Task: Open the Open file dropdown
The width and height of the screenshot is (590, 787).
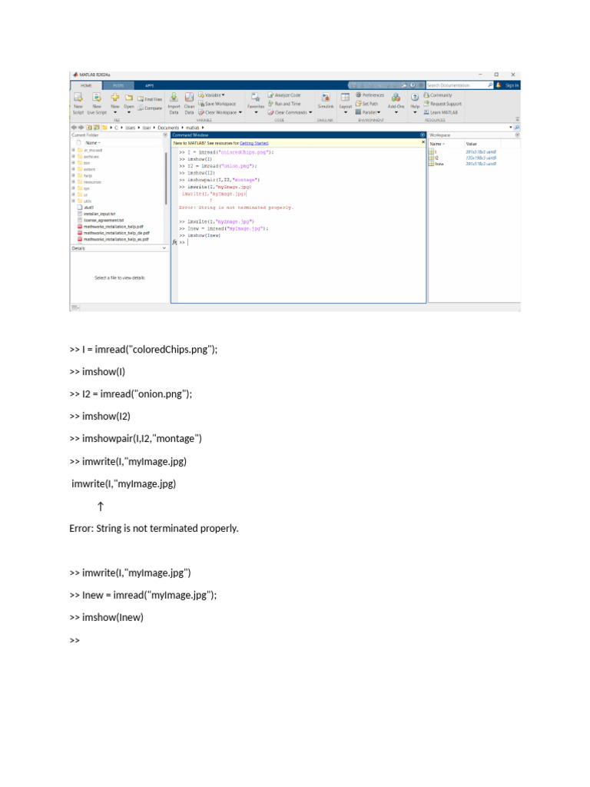Action: click(x=129, y=102)
